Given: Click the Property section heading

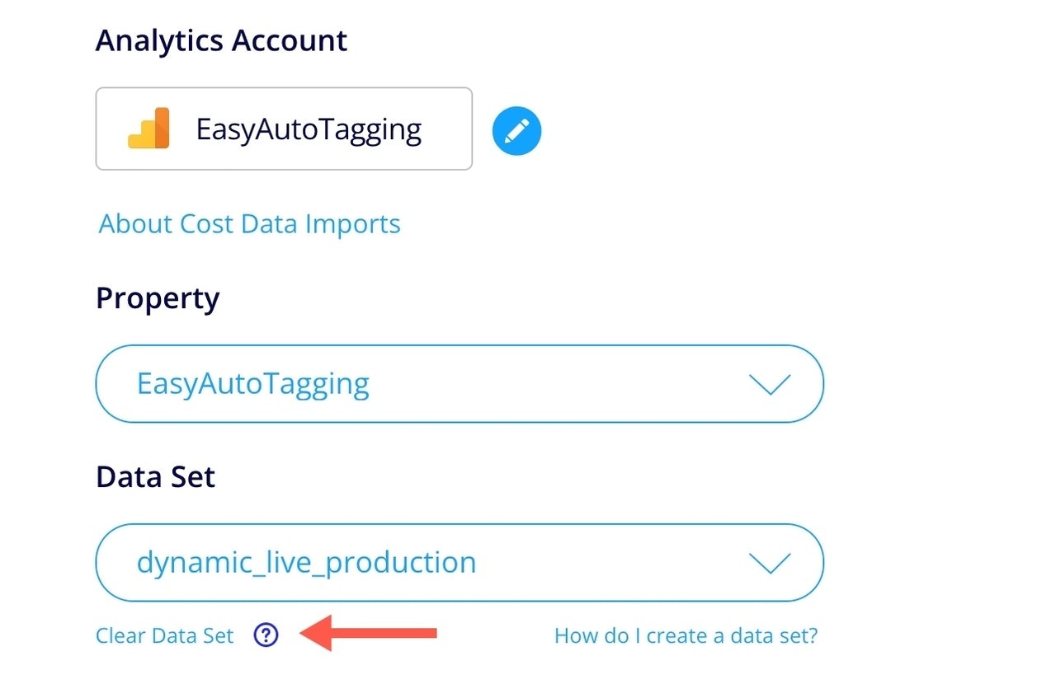Looking at the screenshot, I should [157, 298].
